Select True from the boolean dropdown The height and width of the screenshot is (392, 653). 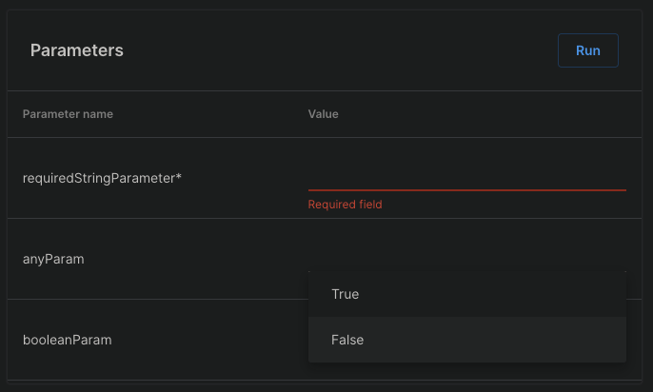click(345, 294)
